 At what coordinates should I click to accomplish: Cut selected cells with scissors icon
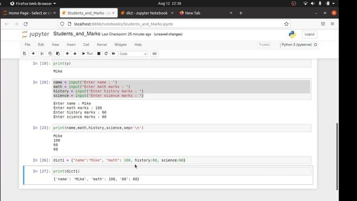click(x=42, y=54)
